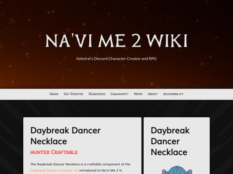Click the main Daybreak Dancer Necklace article heading
Screen dimensions: 233x174
pos(66,136)
